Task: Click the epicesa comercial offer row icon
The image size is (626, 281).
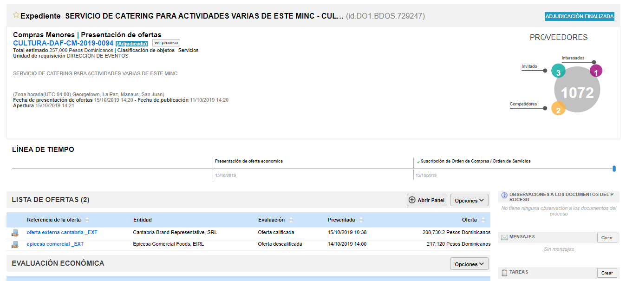Action: (15, 244)
